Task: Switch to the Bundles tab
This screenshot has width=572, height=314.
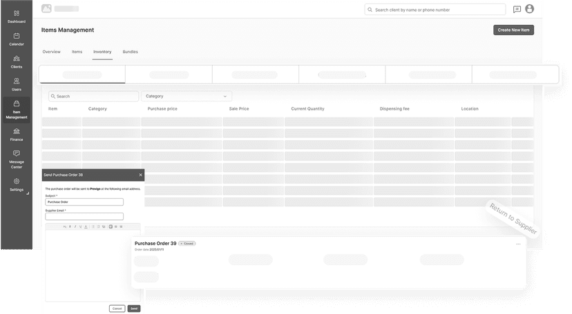Action: click(x=131, y=52)
